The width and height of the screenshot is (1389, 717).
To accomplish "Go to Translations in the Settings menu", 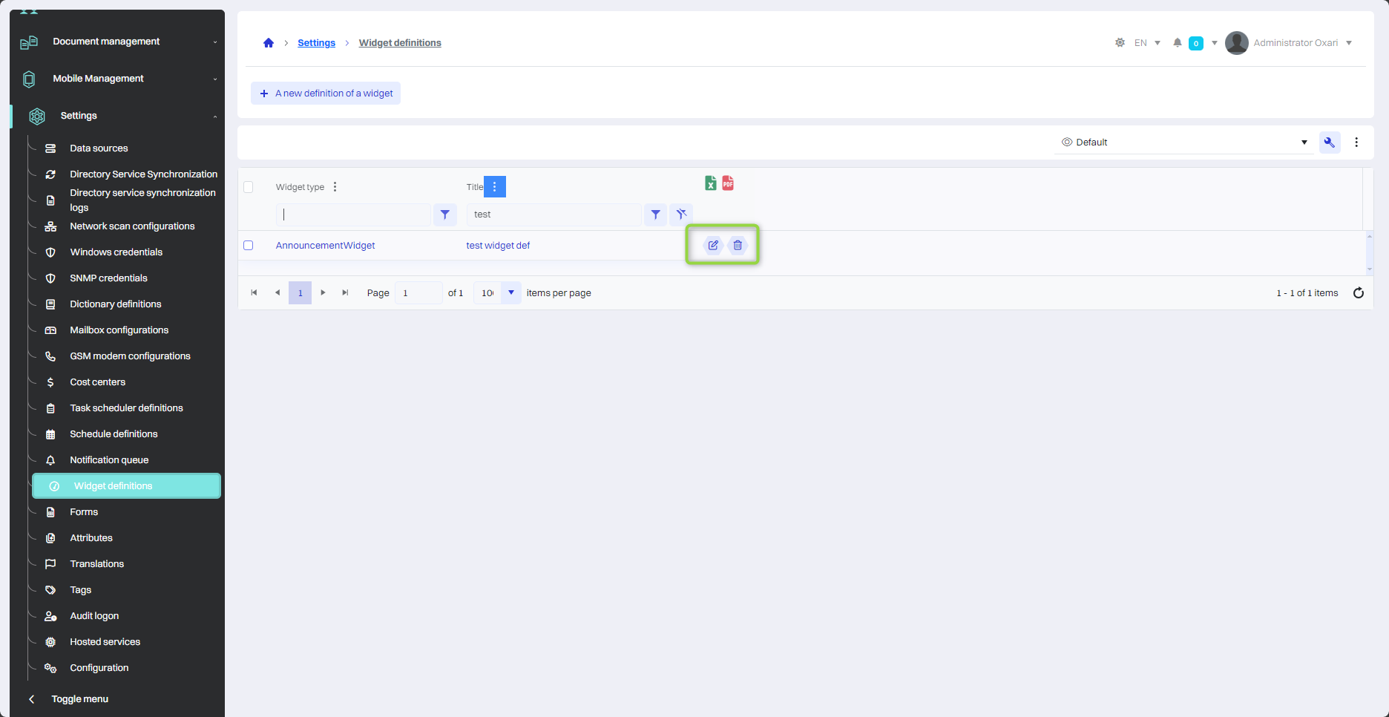I will click(96, 564).
